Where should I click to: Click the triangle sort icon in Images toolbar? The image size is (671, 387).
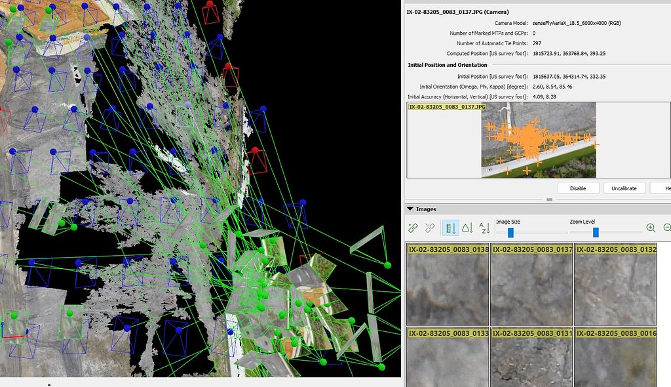pyautogui.click(x=468, y=228)
